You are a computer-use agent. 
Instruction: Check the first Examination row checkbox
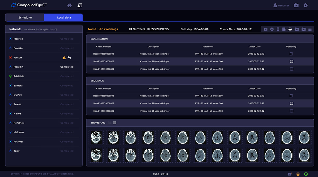(291, 54)
